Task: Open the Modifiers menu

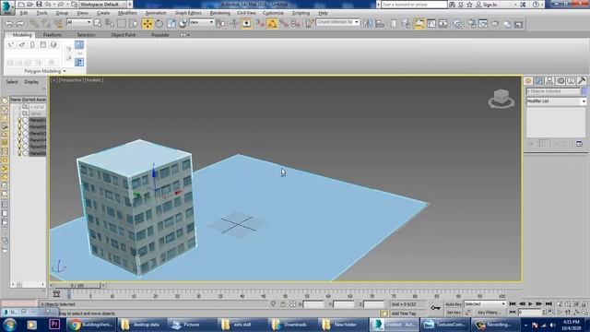Action: 127,13
